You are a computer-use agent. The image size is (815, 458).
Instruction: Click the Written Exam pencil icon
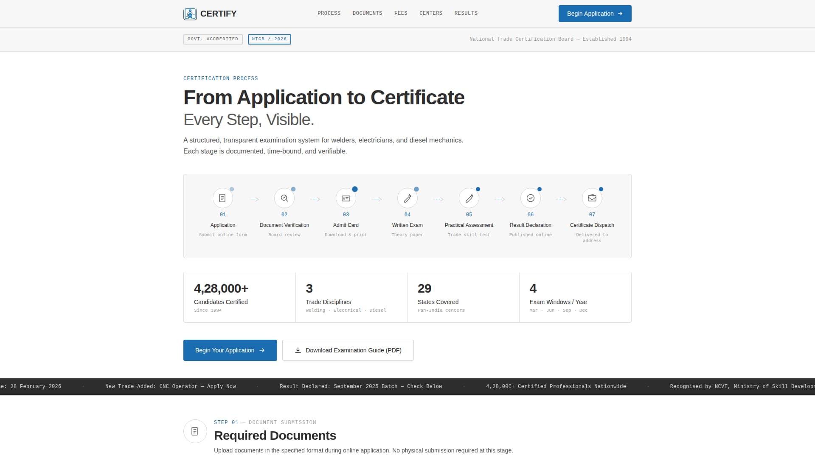point(407,198)
